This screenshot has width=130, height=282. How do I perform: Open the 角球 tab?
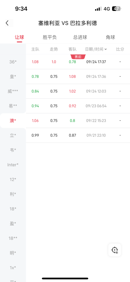(x=110, y=38)
